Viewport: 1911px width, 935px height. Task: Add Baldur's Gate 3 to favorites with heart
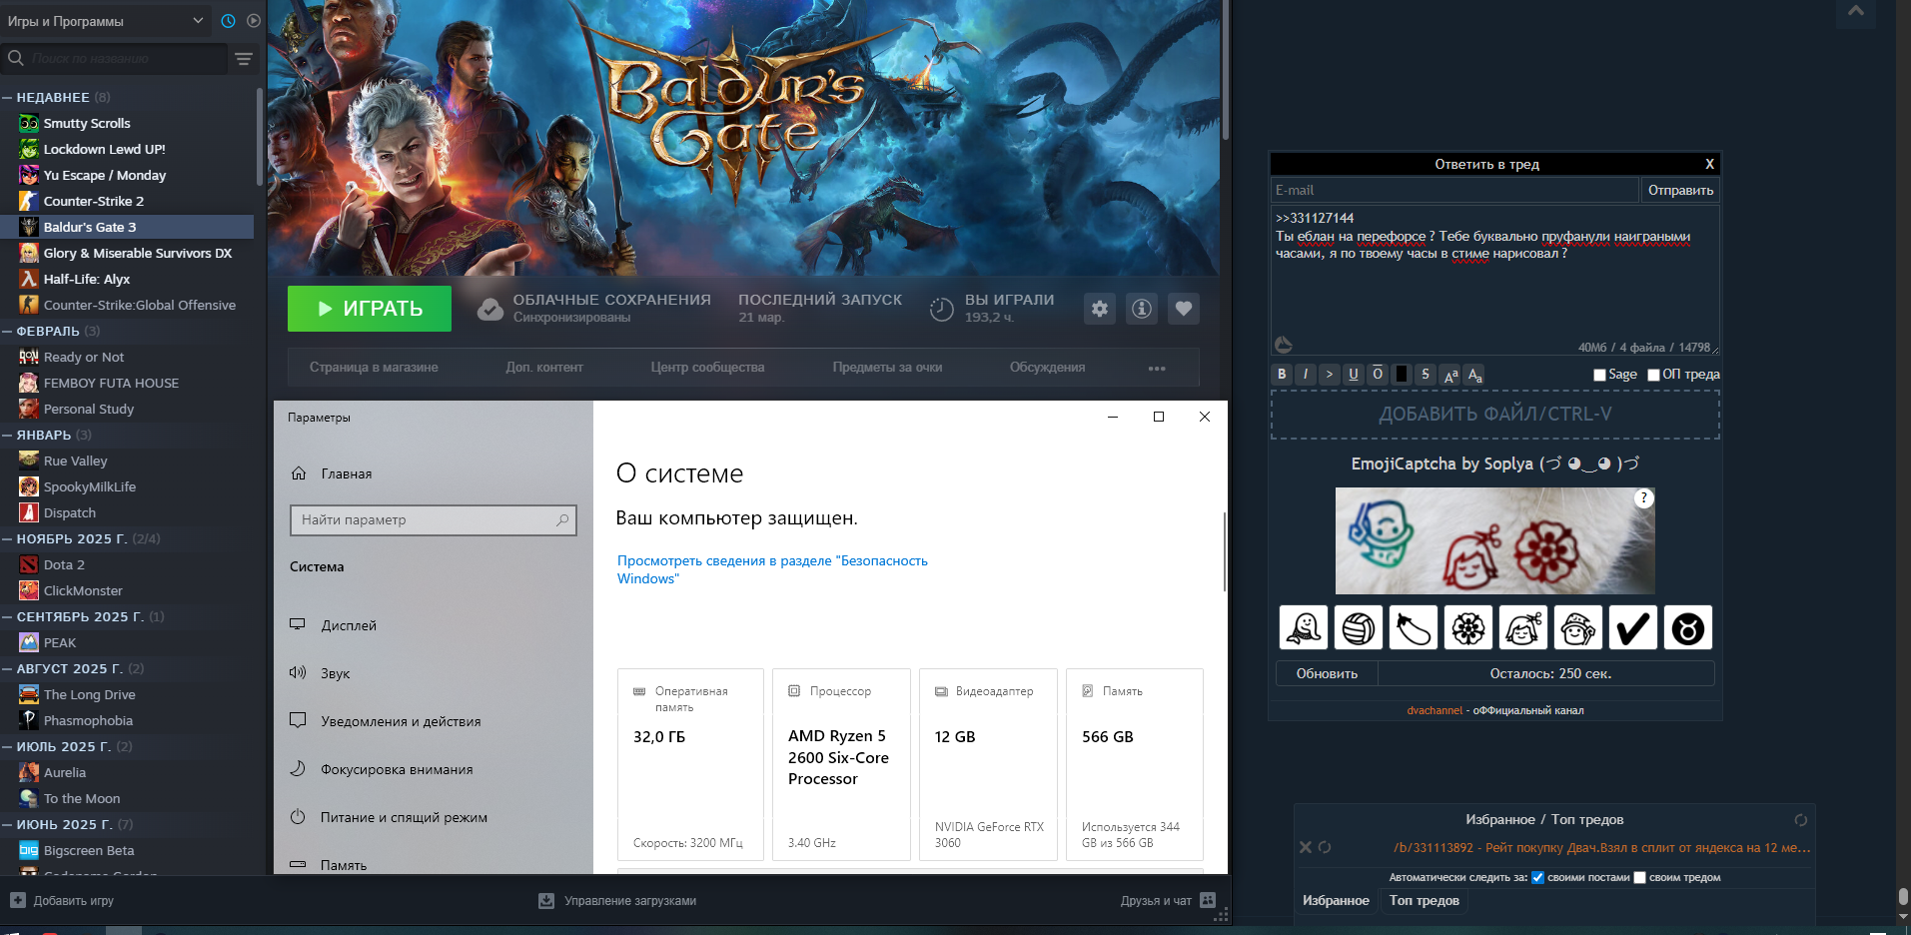(1184, 309)
